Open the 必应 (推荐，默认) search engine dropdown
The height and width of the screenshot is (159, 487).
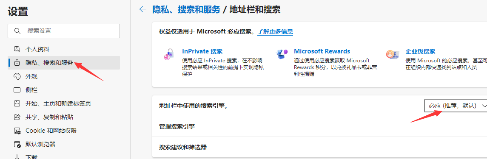click(456, 106)
